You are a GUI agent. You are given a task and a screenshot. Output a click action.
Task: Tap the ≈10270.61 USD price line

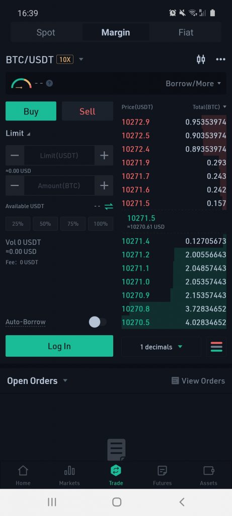coord(145,227)
